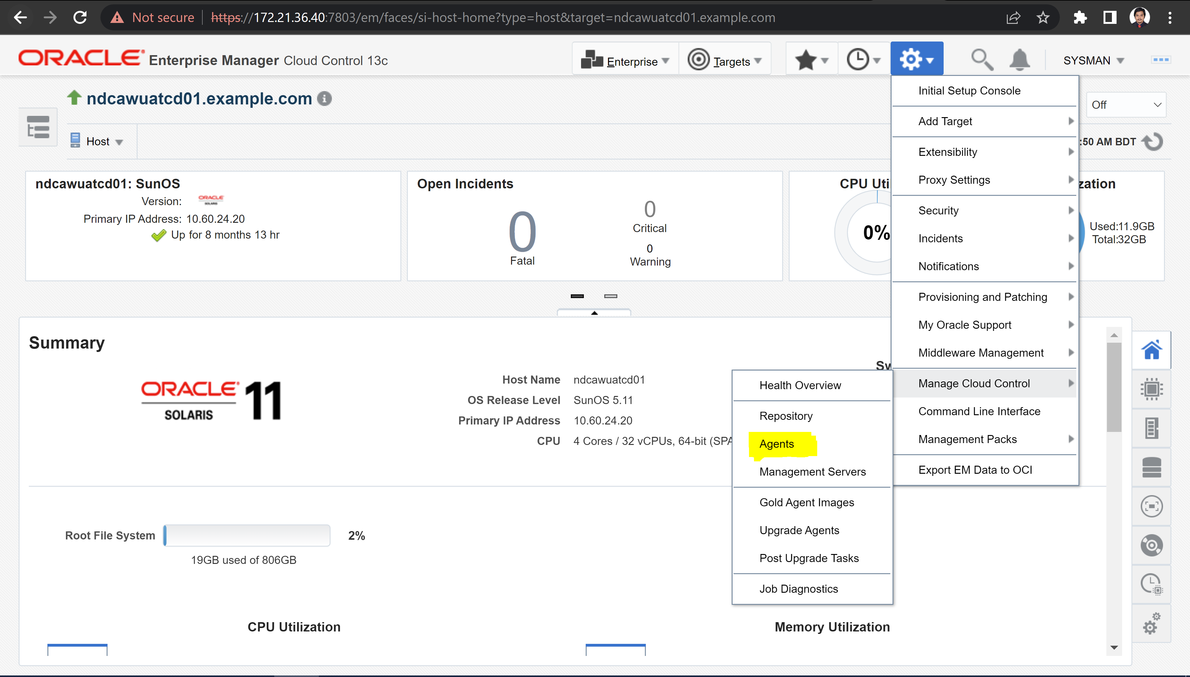
Task: Open My Oracle Support submenu
Action: [x=985, y=325]
